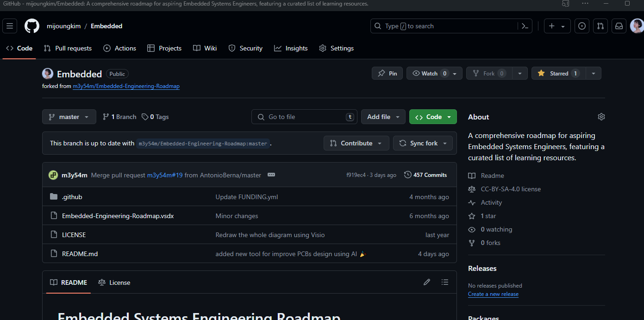This screenshot has height=320, width=644.
Task: Open the Watch dropdown
Action: pyautogui.click(x=434, y=73)
